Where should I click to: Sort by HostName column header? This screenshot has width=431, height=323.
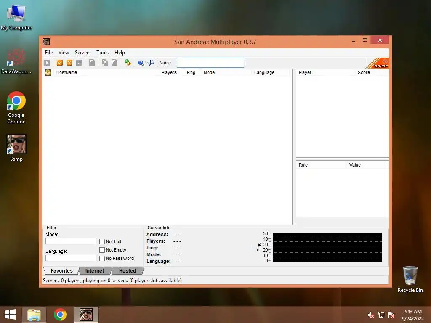click(x=106, y=72)
